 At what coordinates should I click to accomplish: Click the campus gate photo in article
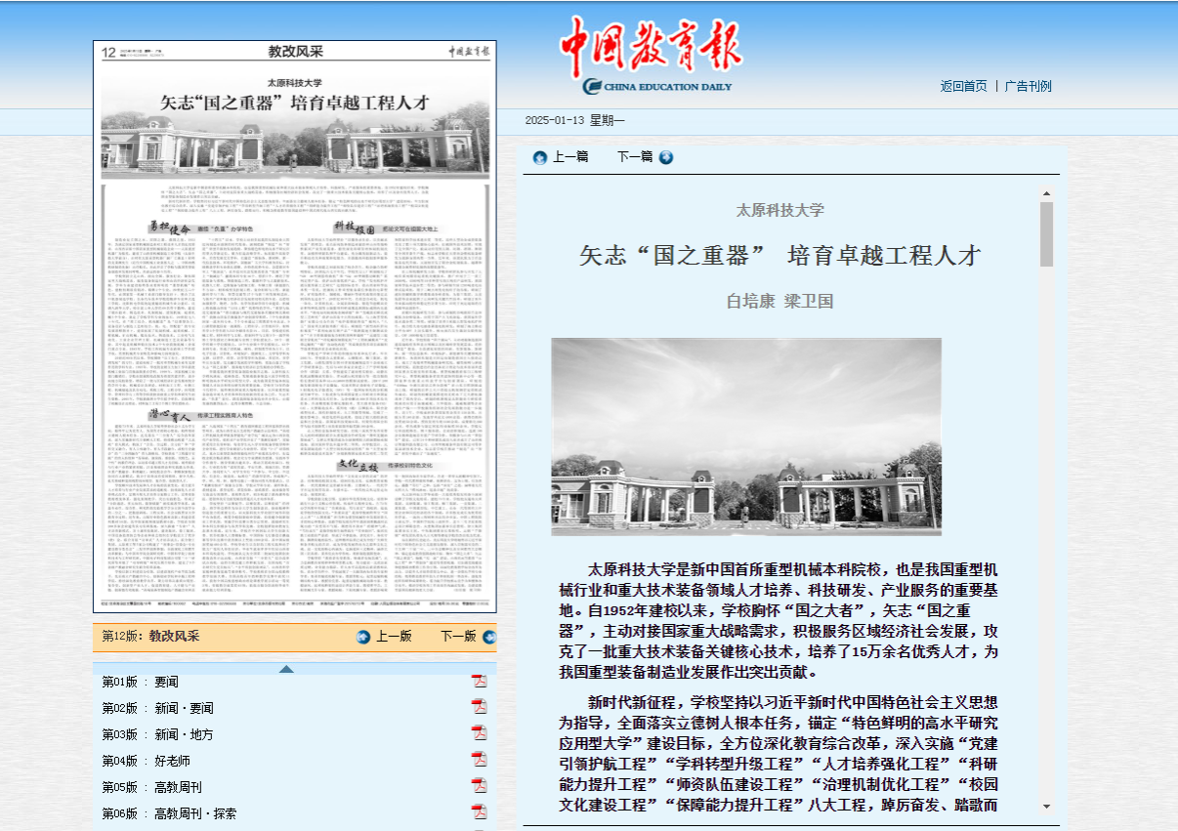click(x=746, y=436)
